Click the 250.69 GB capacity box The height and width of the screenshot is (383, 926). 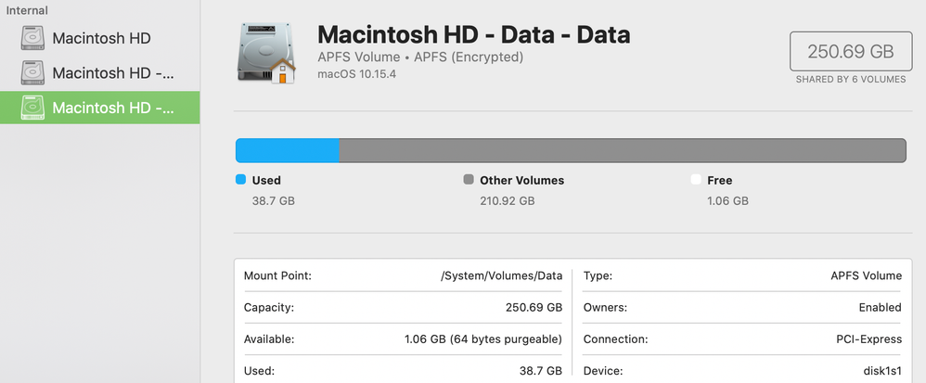click(850, 51)
